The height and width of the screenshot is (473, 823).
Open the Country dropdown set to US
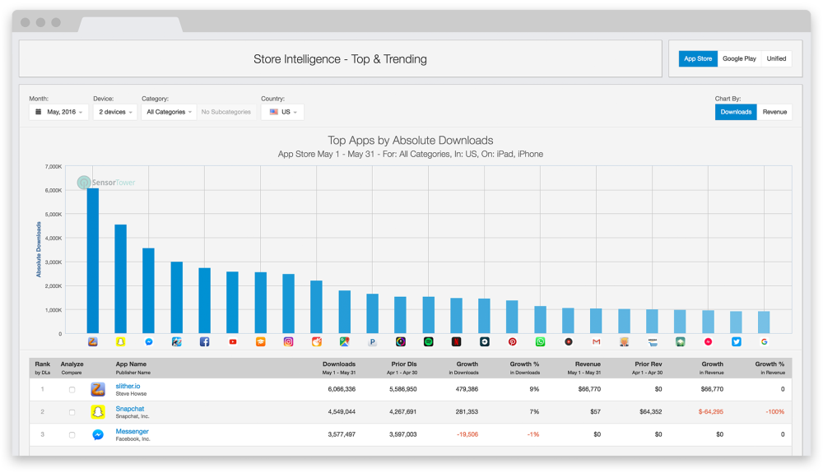pyautogui.click(x=282, y=112)
